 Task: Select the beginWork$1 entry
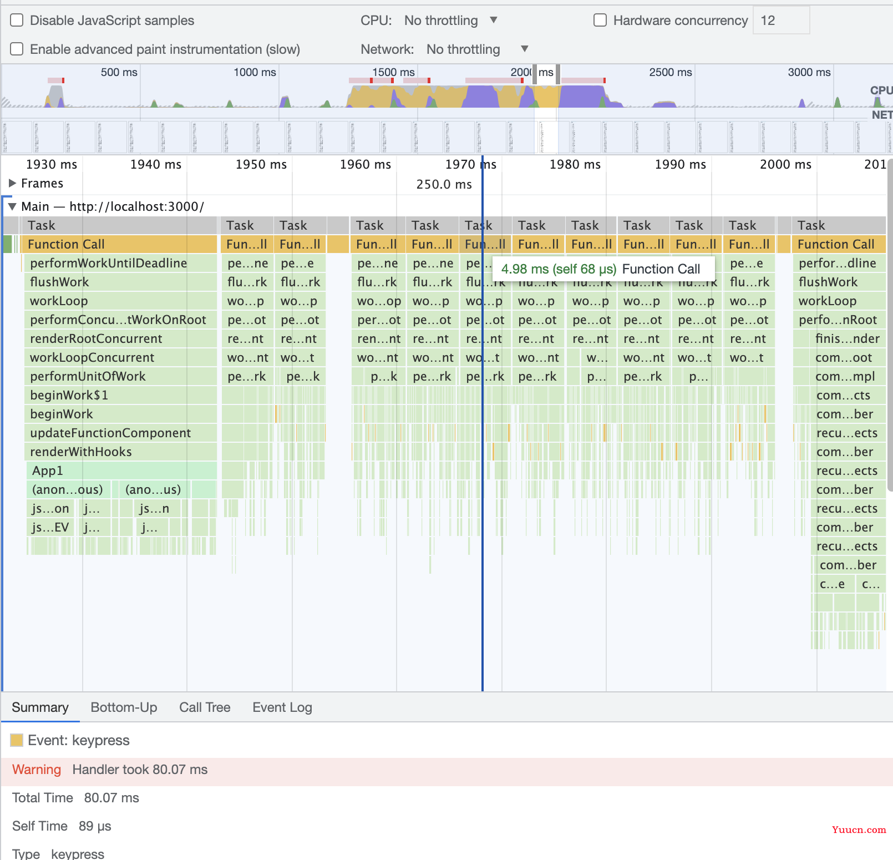(x=120, y=395)
